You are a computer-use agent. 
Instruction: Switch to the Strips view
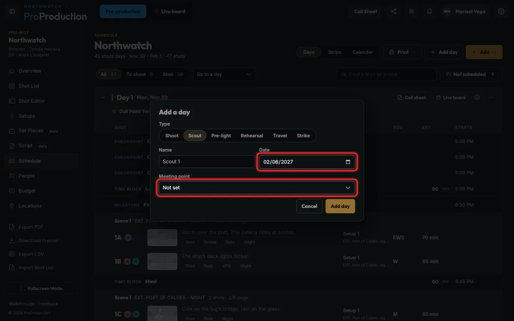334,52
